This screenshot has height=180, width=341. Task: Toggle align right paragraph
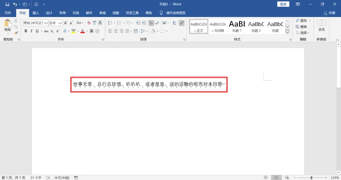tap(121, 31)
